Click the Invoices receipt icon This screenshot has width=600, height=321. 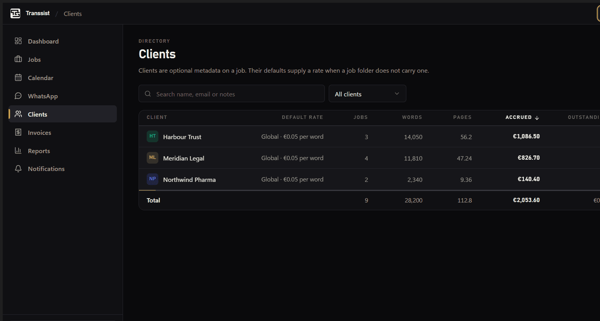pyautogui.click(x=18, y=132)
